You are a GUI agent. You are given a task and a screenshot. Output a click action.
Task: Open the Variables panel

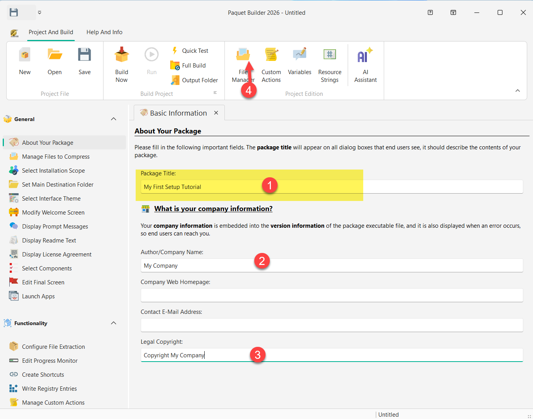[299, 64]
